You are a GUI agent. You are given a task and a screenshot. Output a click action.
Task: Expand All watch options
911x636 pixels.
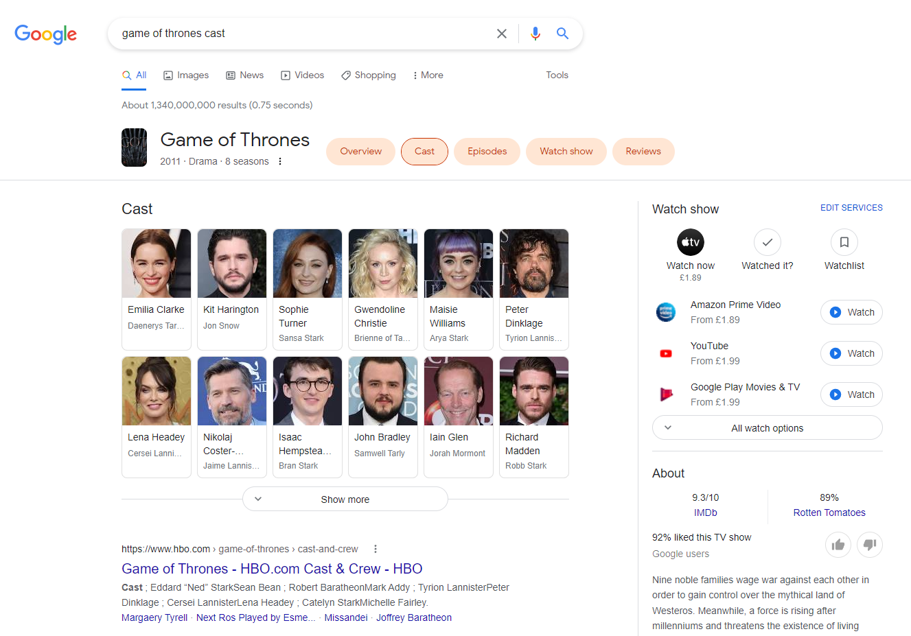tap(767, 427)
